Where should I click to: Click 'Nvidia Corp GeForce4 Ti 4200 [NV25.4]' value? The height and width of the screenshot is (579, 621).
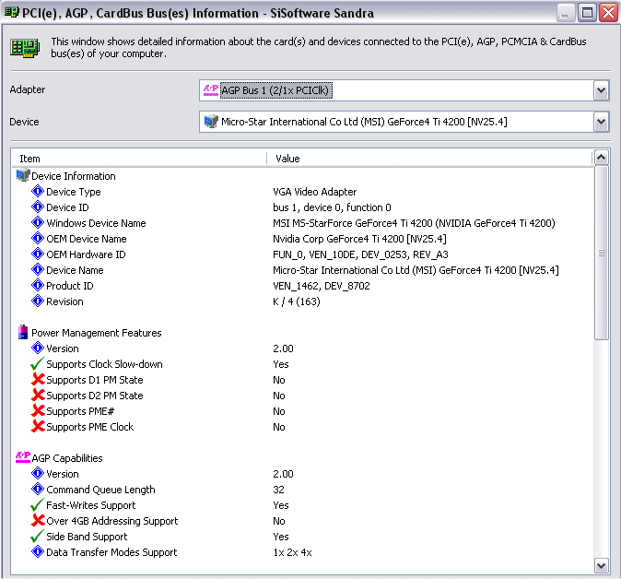tap(359, 239)
